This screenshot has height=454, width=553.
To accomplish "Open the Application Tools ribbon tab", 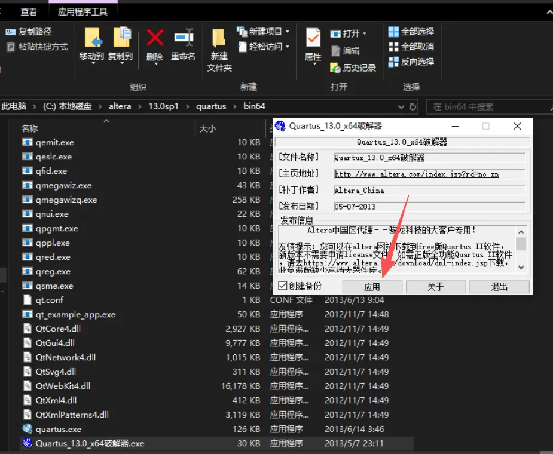I will pos(83,11).
